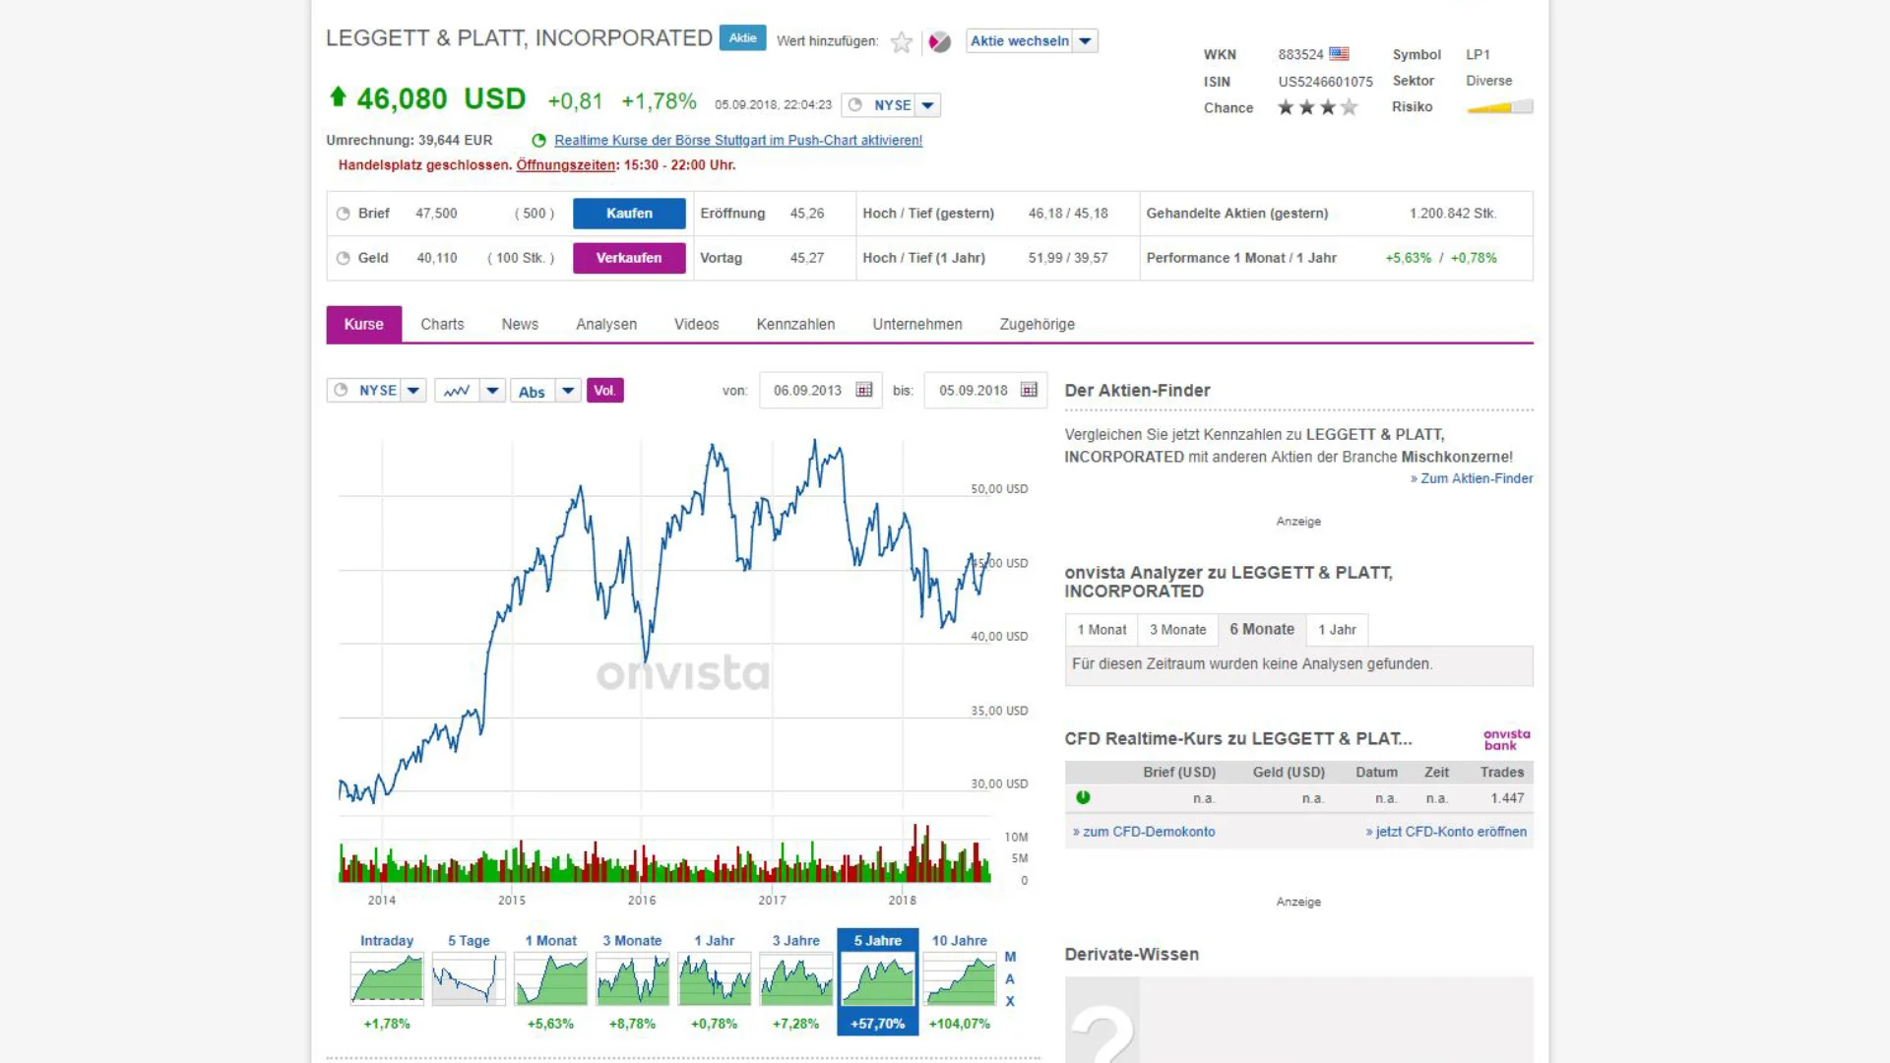Switch to the Kurse tab
1890x1063 pixels.
coord(363,324)
